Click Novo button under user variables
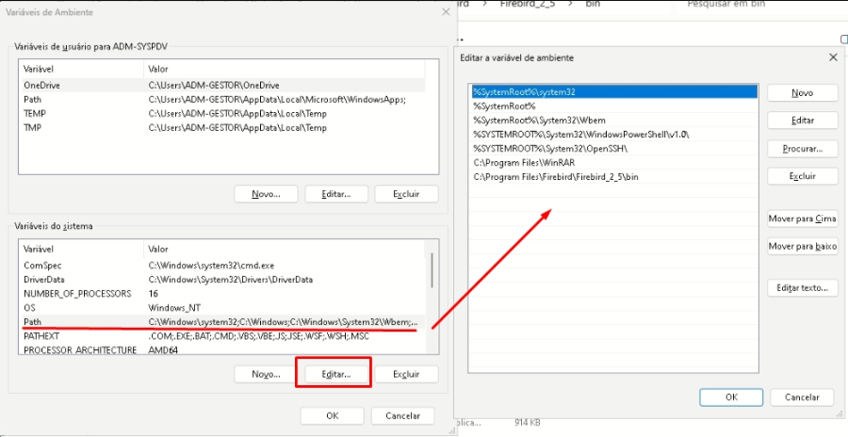 pos(266,194)
